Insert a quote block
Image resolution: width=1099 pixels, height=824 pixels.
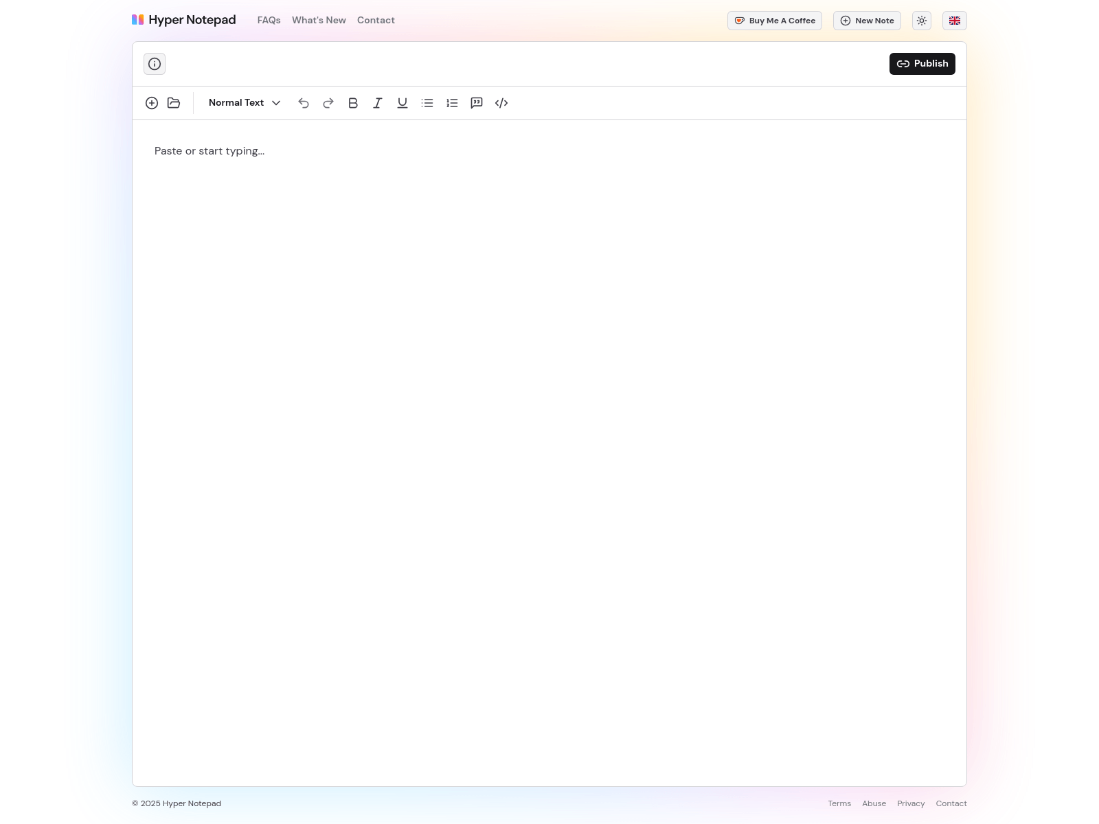pyautogui.click(x=476, y=103)
